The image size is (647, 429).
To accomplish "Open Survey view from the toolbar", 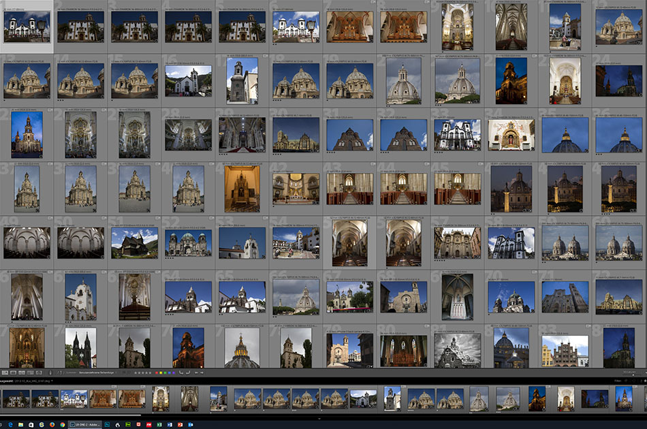I will coord(31,372).
